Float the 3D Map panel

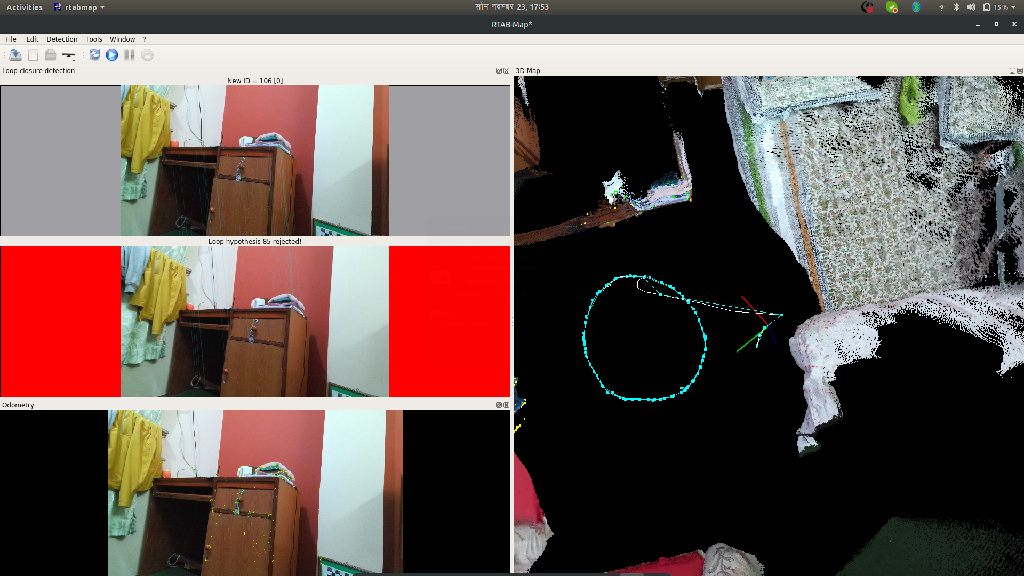[x=1012, y=70]
